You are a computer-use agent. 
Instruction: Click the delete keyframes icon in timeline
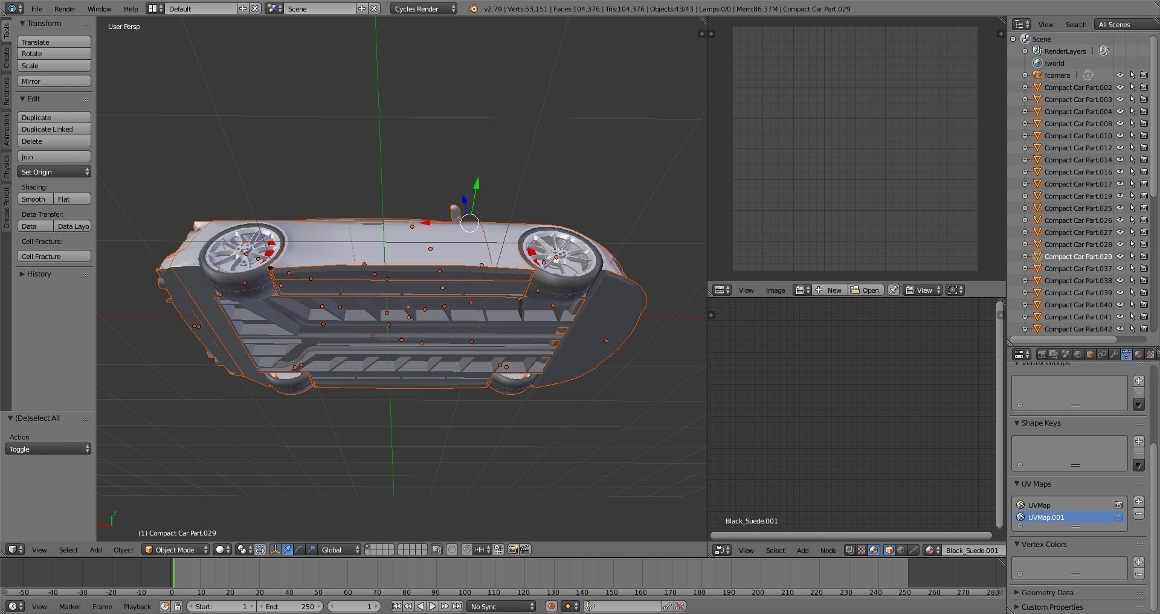tap(680, 606)
